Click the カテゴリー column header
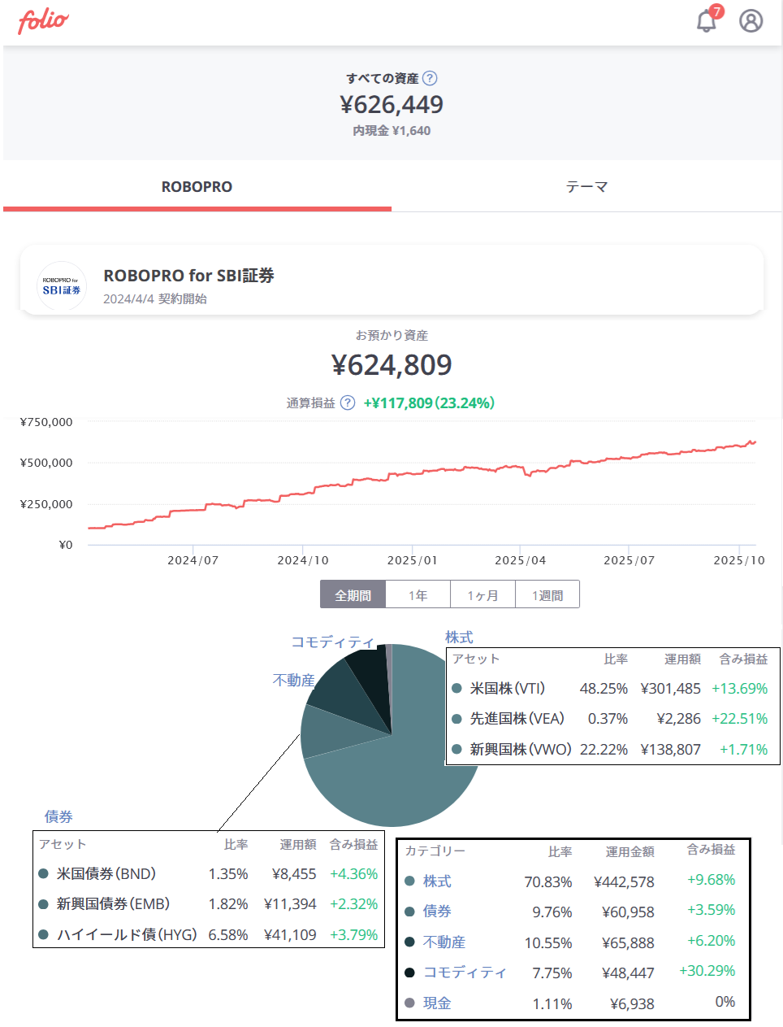 435,851
